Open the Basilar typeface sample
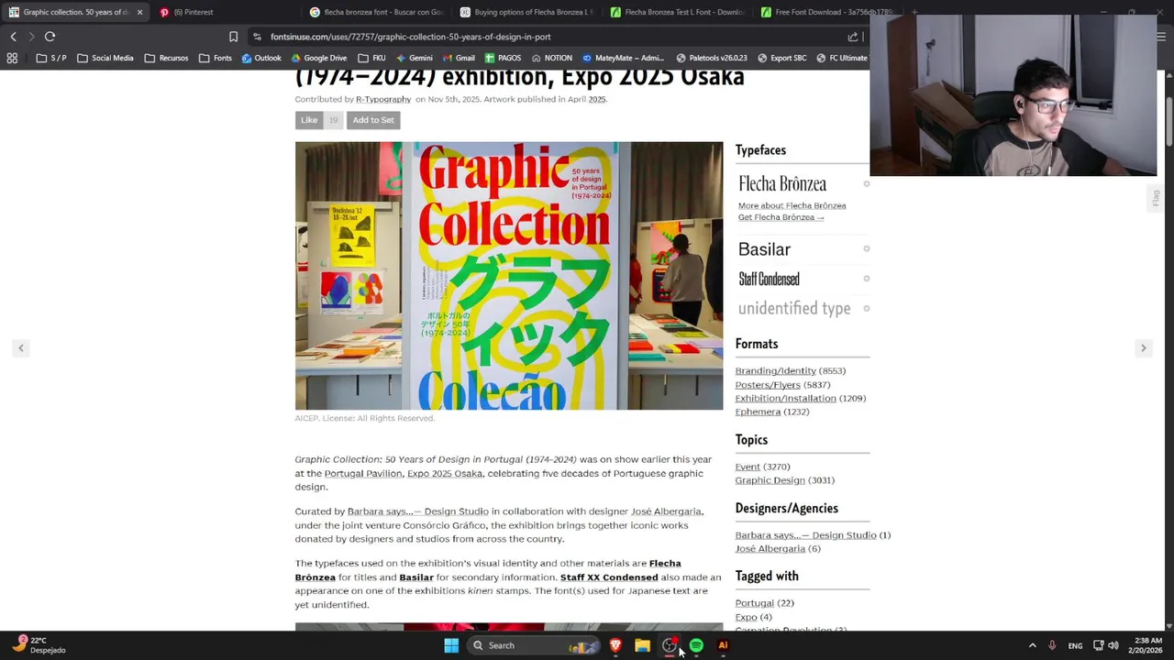The height and width of the screenshot is (660, 1174). click(764, 249)
